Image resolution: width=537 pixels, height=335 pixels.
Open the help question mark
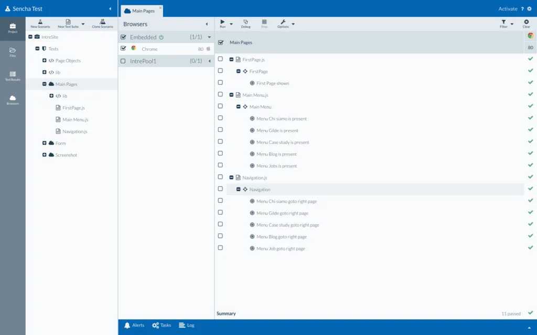click(x=522, y=9)
